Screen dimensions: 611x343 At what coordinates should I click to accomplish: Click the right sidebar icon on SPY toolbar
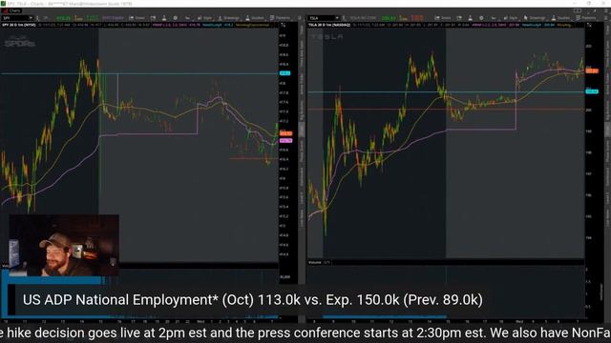click(299, 18)
